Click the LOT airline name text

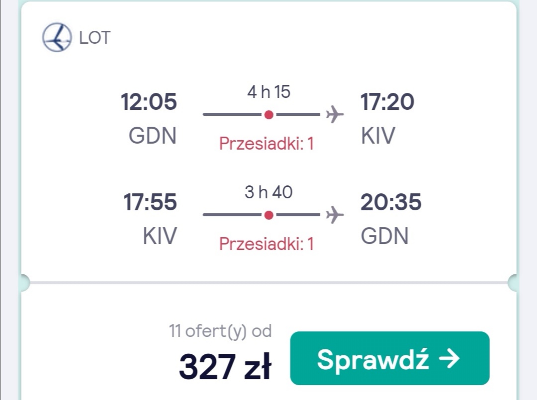95,38
